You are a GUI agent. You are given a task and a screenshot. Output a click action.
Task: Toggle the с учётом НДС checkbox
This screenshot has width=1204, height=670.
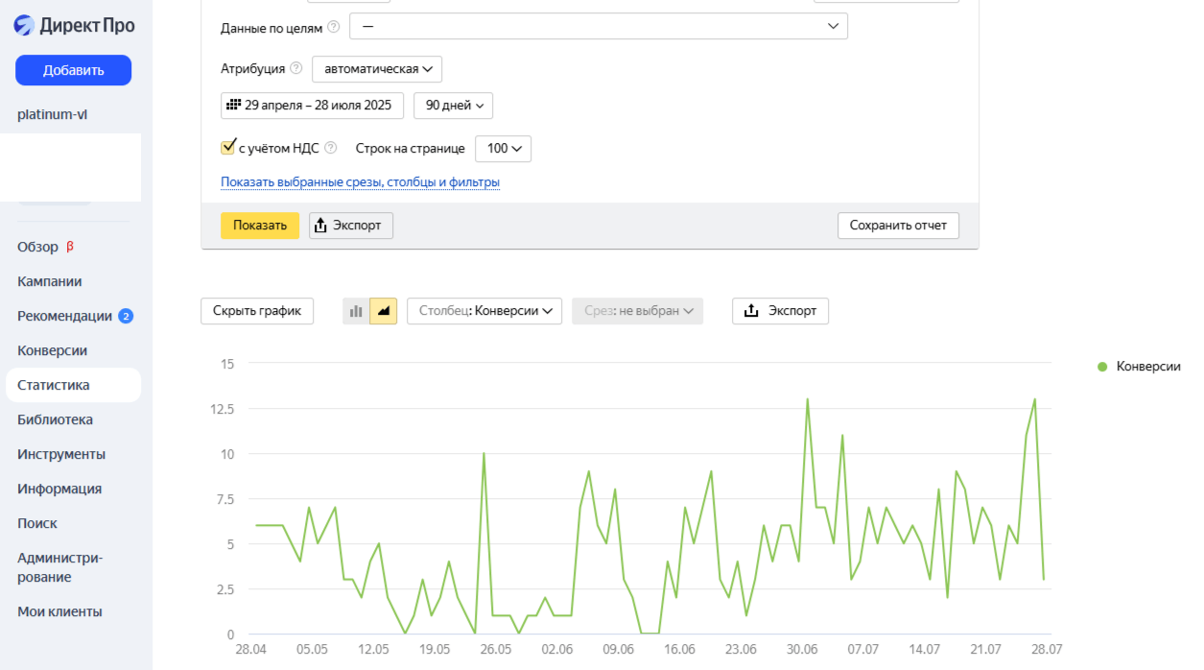[x=228, y=148]
